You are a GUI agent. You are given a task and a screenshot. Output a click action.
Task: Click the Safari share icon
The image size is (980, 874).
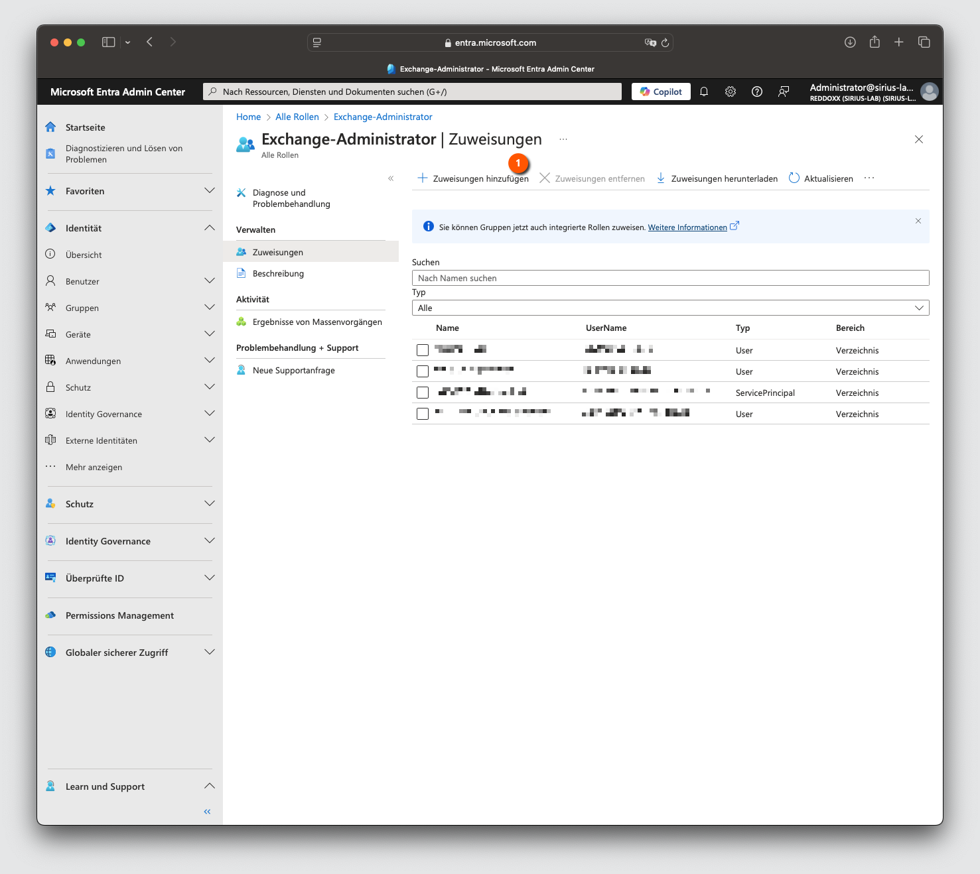tap(875, 42)
